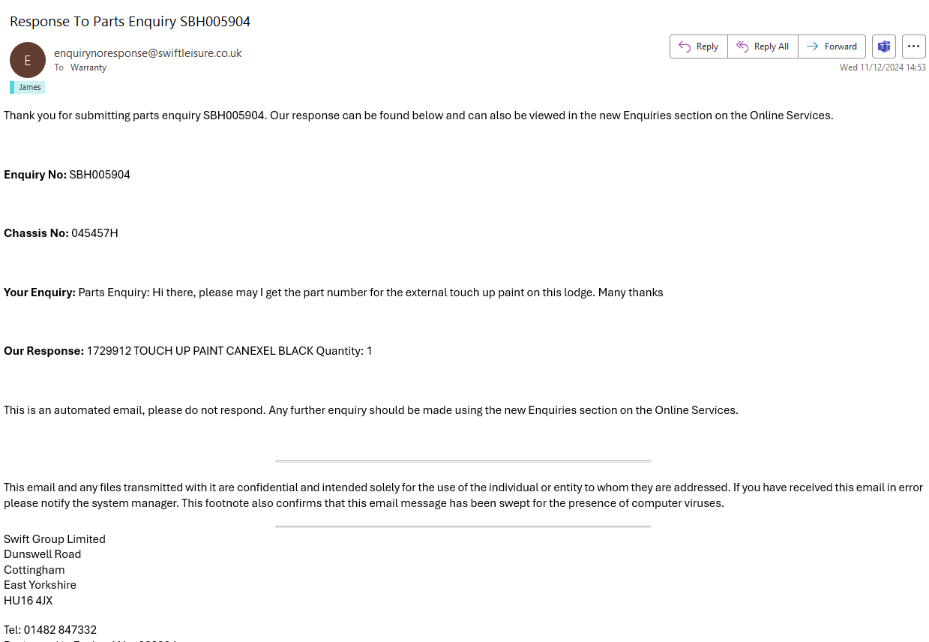This screenshot has width=929, height=642.
Task: Click the Wed 11/12/2024 14:53 timestamp
Action: (883, 67)
